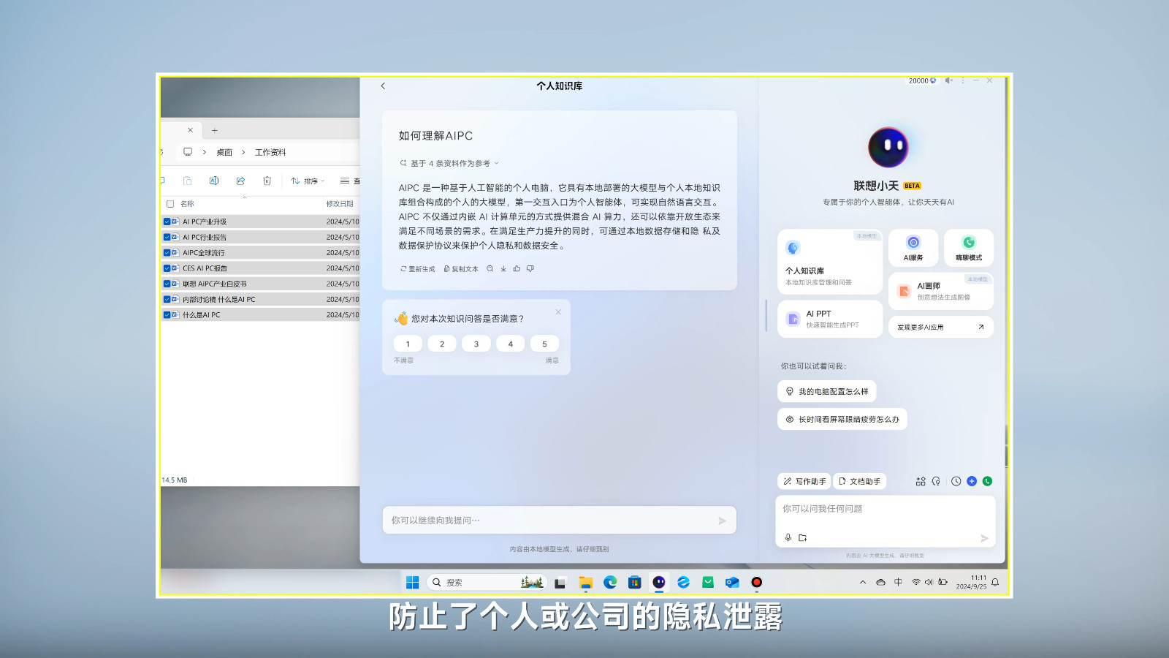The height and width of the screenshot is (658, 1169).
Task: Open the 排序 sort dropdown in Explorer
Action: point(308,181)
